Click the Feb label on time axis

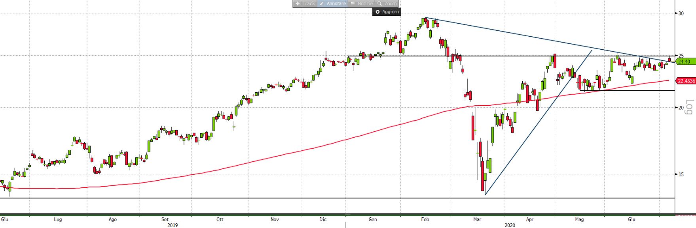[x=425, y=219]
